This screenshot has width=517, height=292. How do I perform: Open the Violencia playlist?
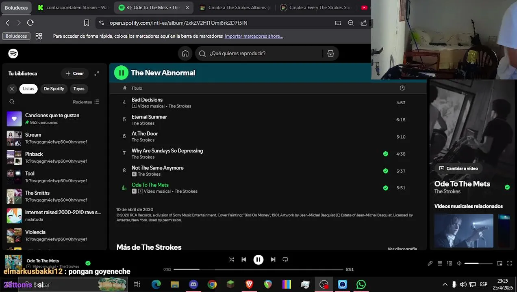pyautogui.click(x=54, y=235)
